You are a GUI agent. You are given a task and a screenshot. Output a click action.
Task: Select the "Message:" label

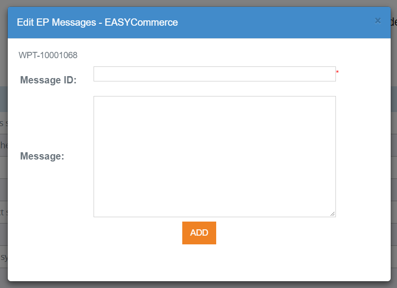click(42, 156)
